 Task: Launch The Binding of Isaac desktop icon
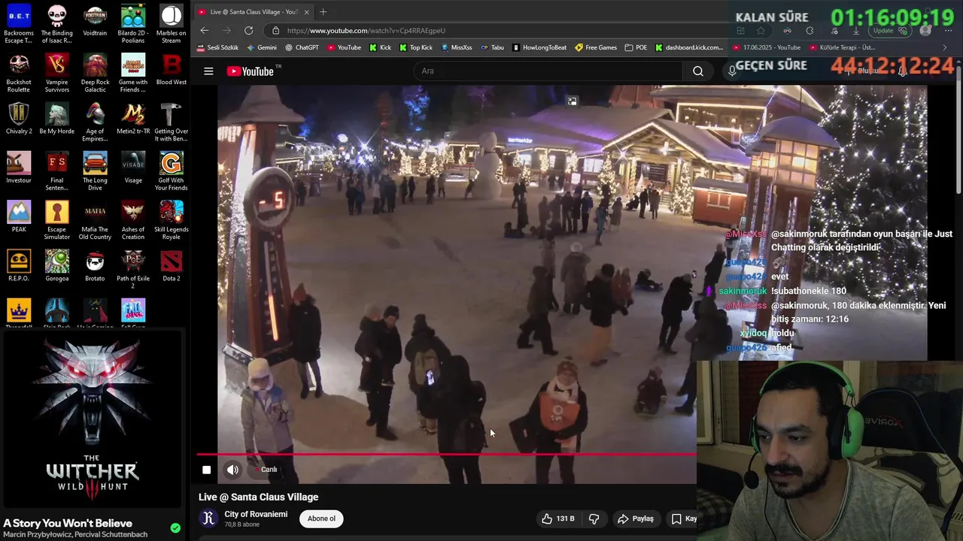click(56, 24)
